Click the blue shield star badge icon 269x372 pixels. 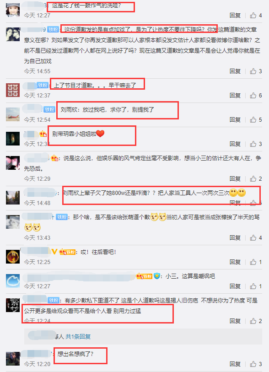click(156, 276)
